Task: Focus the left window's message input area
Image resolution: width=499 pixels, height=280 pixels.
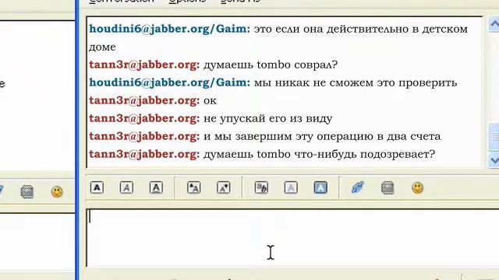Action: [x=37, y=241]
